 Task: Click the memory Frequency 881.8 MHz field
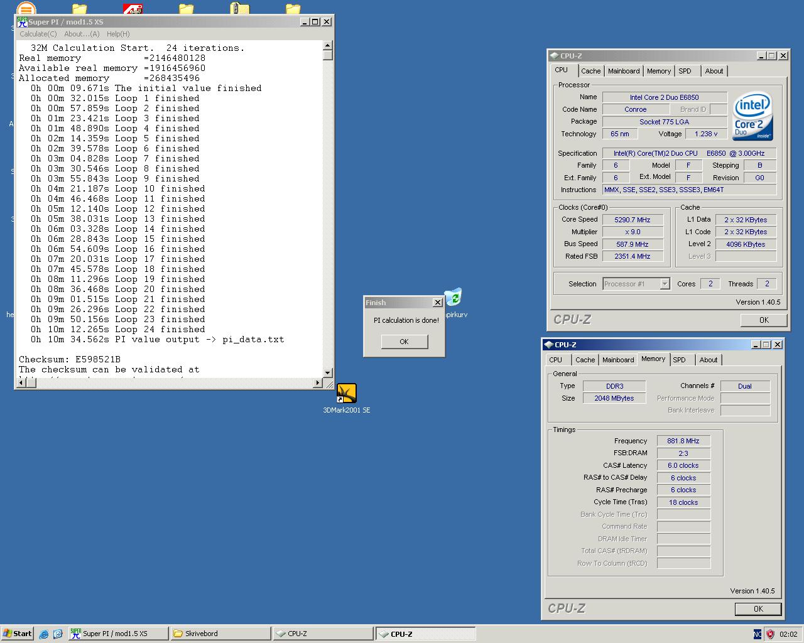click(x=683, y=441)
